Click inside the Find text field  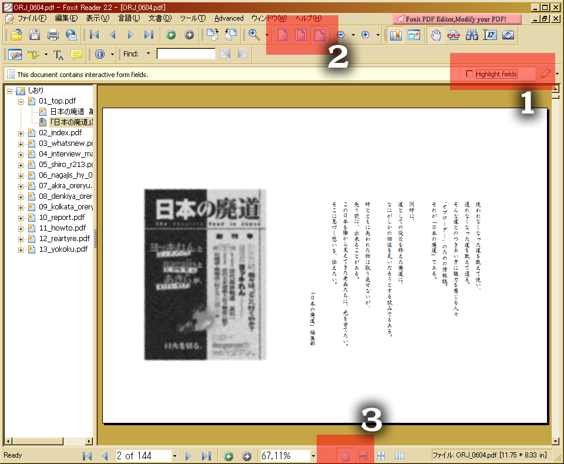186,54
